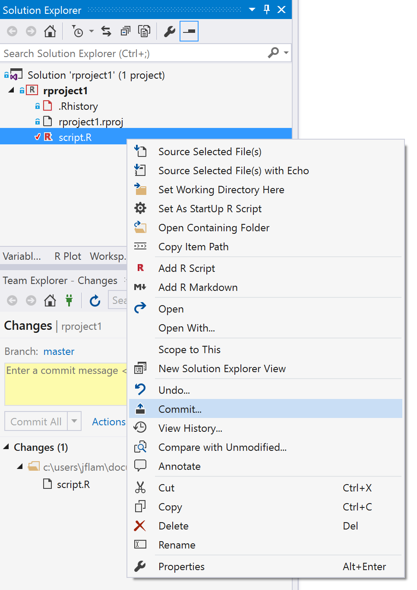Click Copy in the context menu
This screenshot has height=590, width=417.
point(265,507)
